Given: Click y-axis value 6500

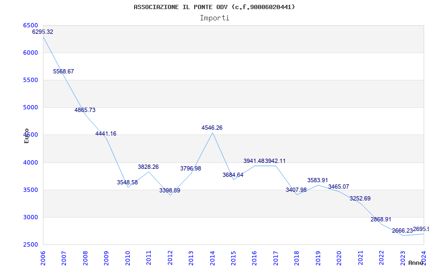Looking at the screenshot, I should (31, 25).
